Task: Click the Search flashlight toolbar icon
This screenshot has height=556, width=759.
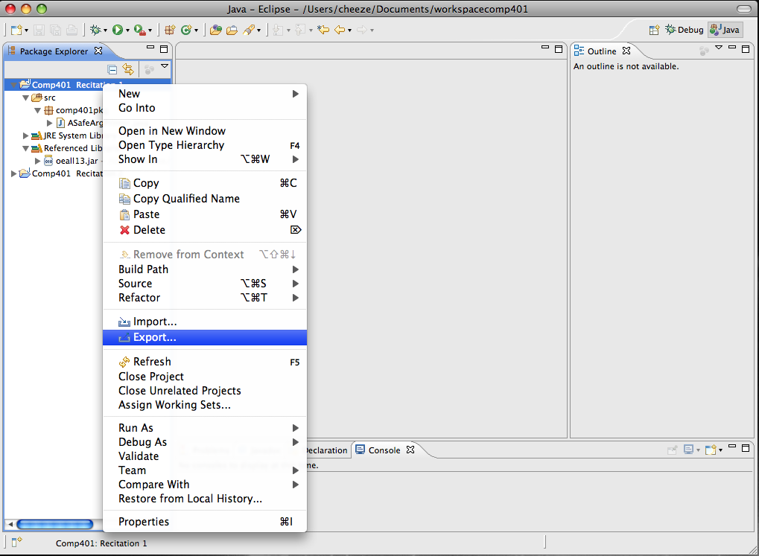Action: (x=249, y=30)
